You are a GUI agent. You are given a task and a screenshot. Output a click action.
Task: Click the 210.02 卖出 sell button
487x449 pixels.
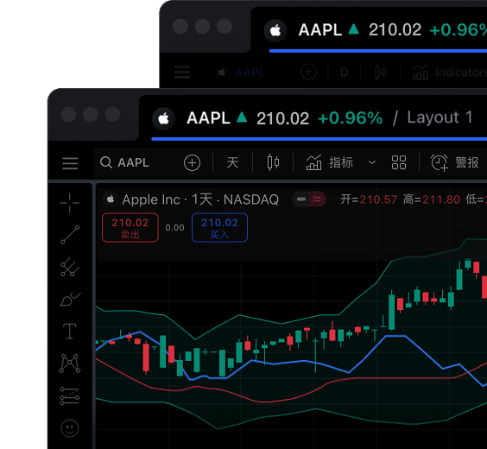pyautogui.click(x=130, y=228)
